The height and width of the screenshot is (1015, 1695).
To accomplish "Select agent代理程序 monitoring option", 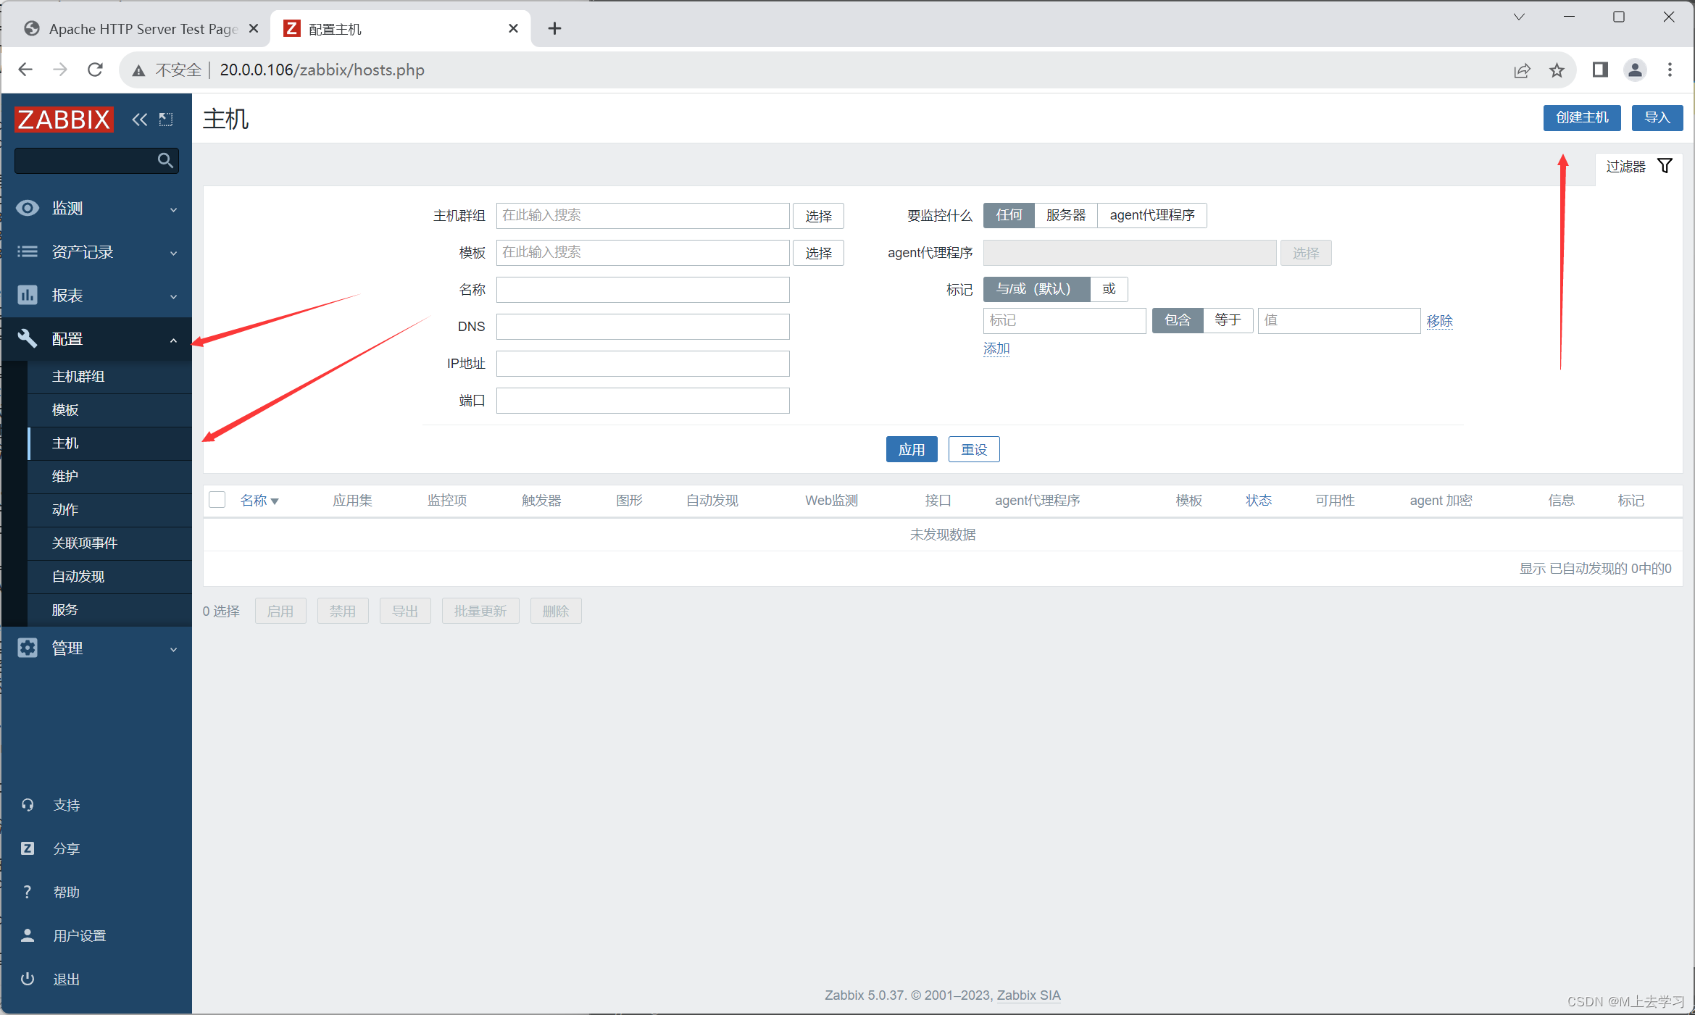I will click(x=1151, y=215).
